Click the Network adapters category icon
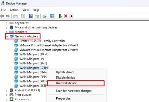Screen dimensions: 149x102 11,36
